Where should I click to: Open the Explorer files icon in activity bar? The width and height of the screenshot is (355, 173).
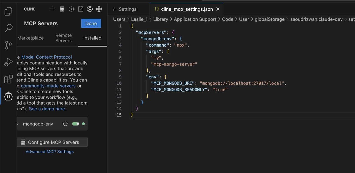point(8,11)
